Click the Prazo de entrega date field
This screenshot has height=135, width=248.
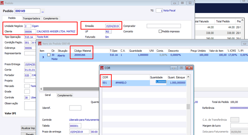[x=79, y=132]
